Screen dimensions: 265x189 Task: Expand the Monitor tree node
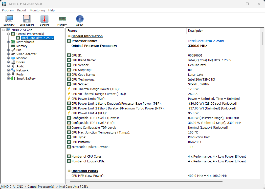[8, 58]
